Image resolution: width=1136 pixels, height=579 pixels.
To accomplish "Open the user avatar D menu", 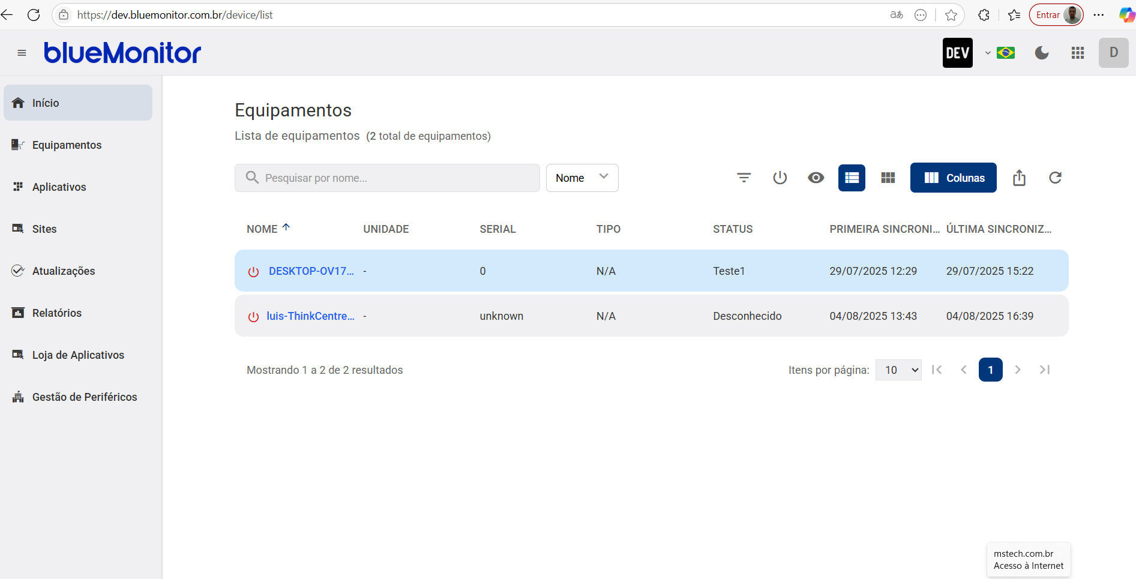I will point(1113,53).
